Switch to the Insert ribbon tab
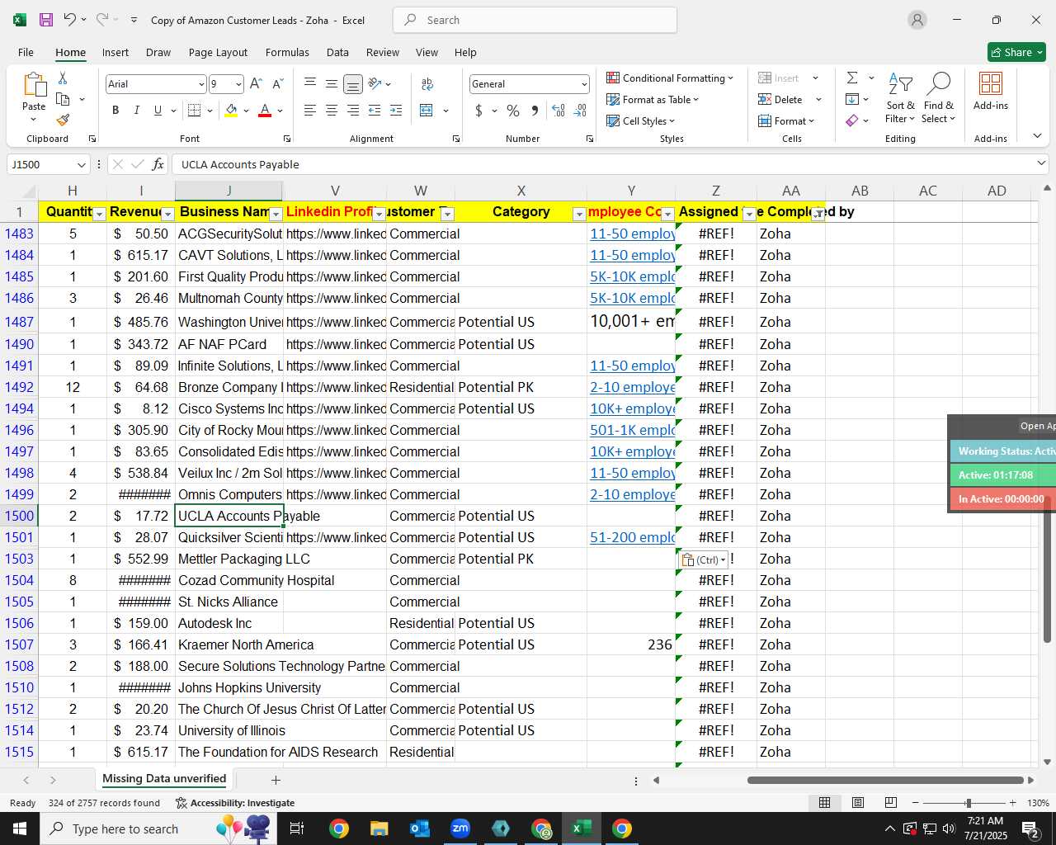The height and width of the screenshot is (845, 1056). coord(115,52)
